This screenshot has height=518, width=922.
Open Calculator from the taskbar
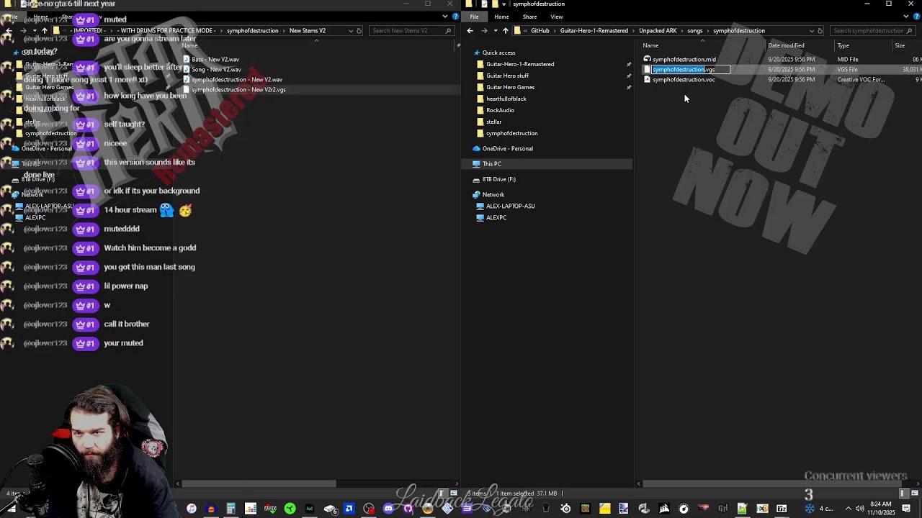coord(230,509)
